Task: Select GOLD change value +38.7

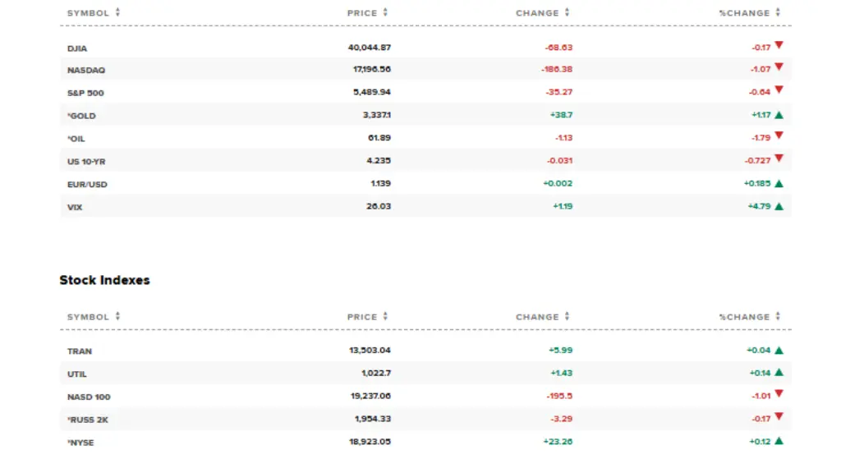Action: coord(561,115)
